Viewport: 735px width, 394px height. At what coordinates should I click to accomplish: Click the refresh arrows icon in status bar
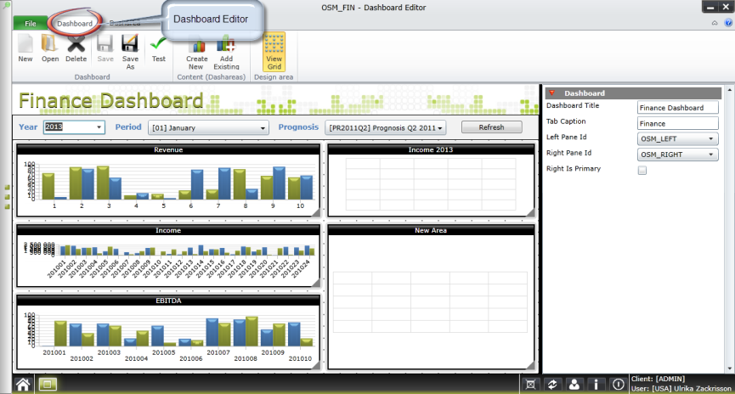[x=552, y=385]
